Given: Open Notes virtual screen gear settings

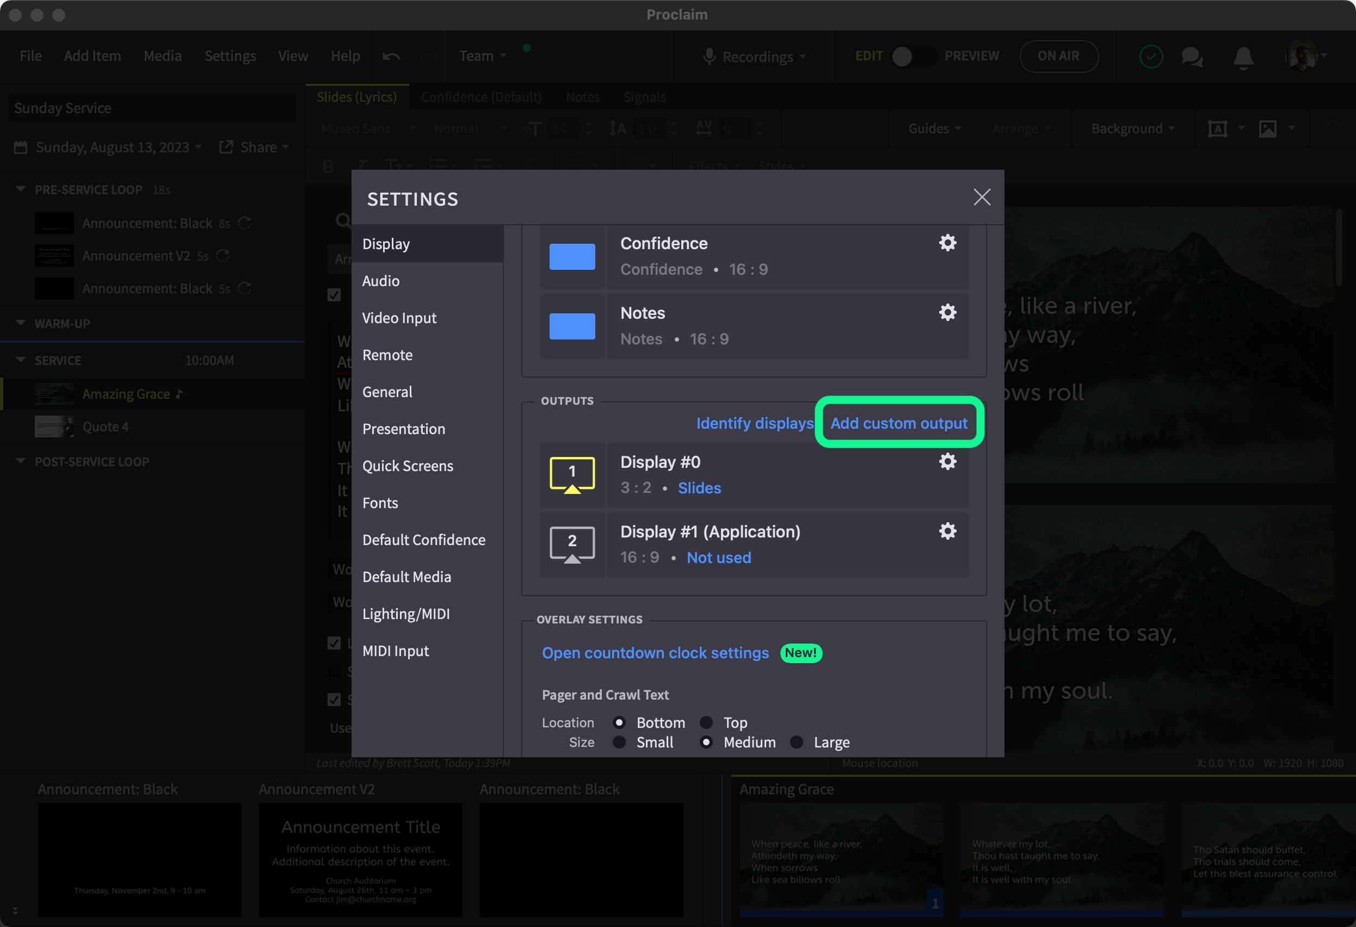Looking at the screenshot, I should pos(947,313).
